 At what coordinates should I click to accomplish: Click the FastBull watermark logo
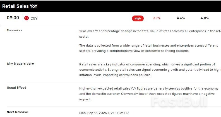tap(179, 102)
